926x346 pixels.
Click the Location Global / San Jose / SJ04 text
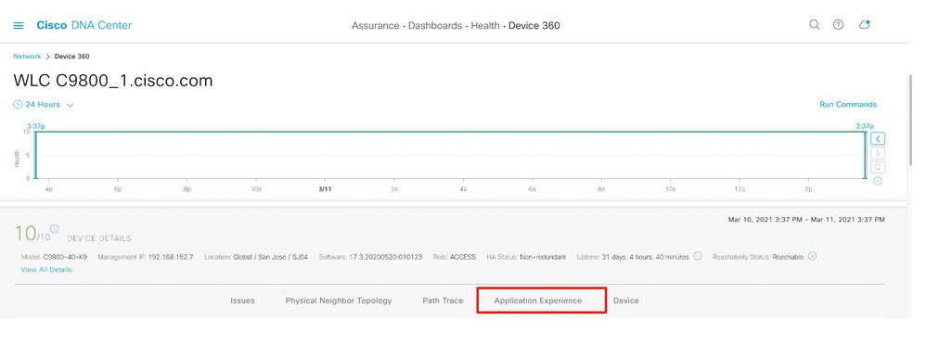256,257
